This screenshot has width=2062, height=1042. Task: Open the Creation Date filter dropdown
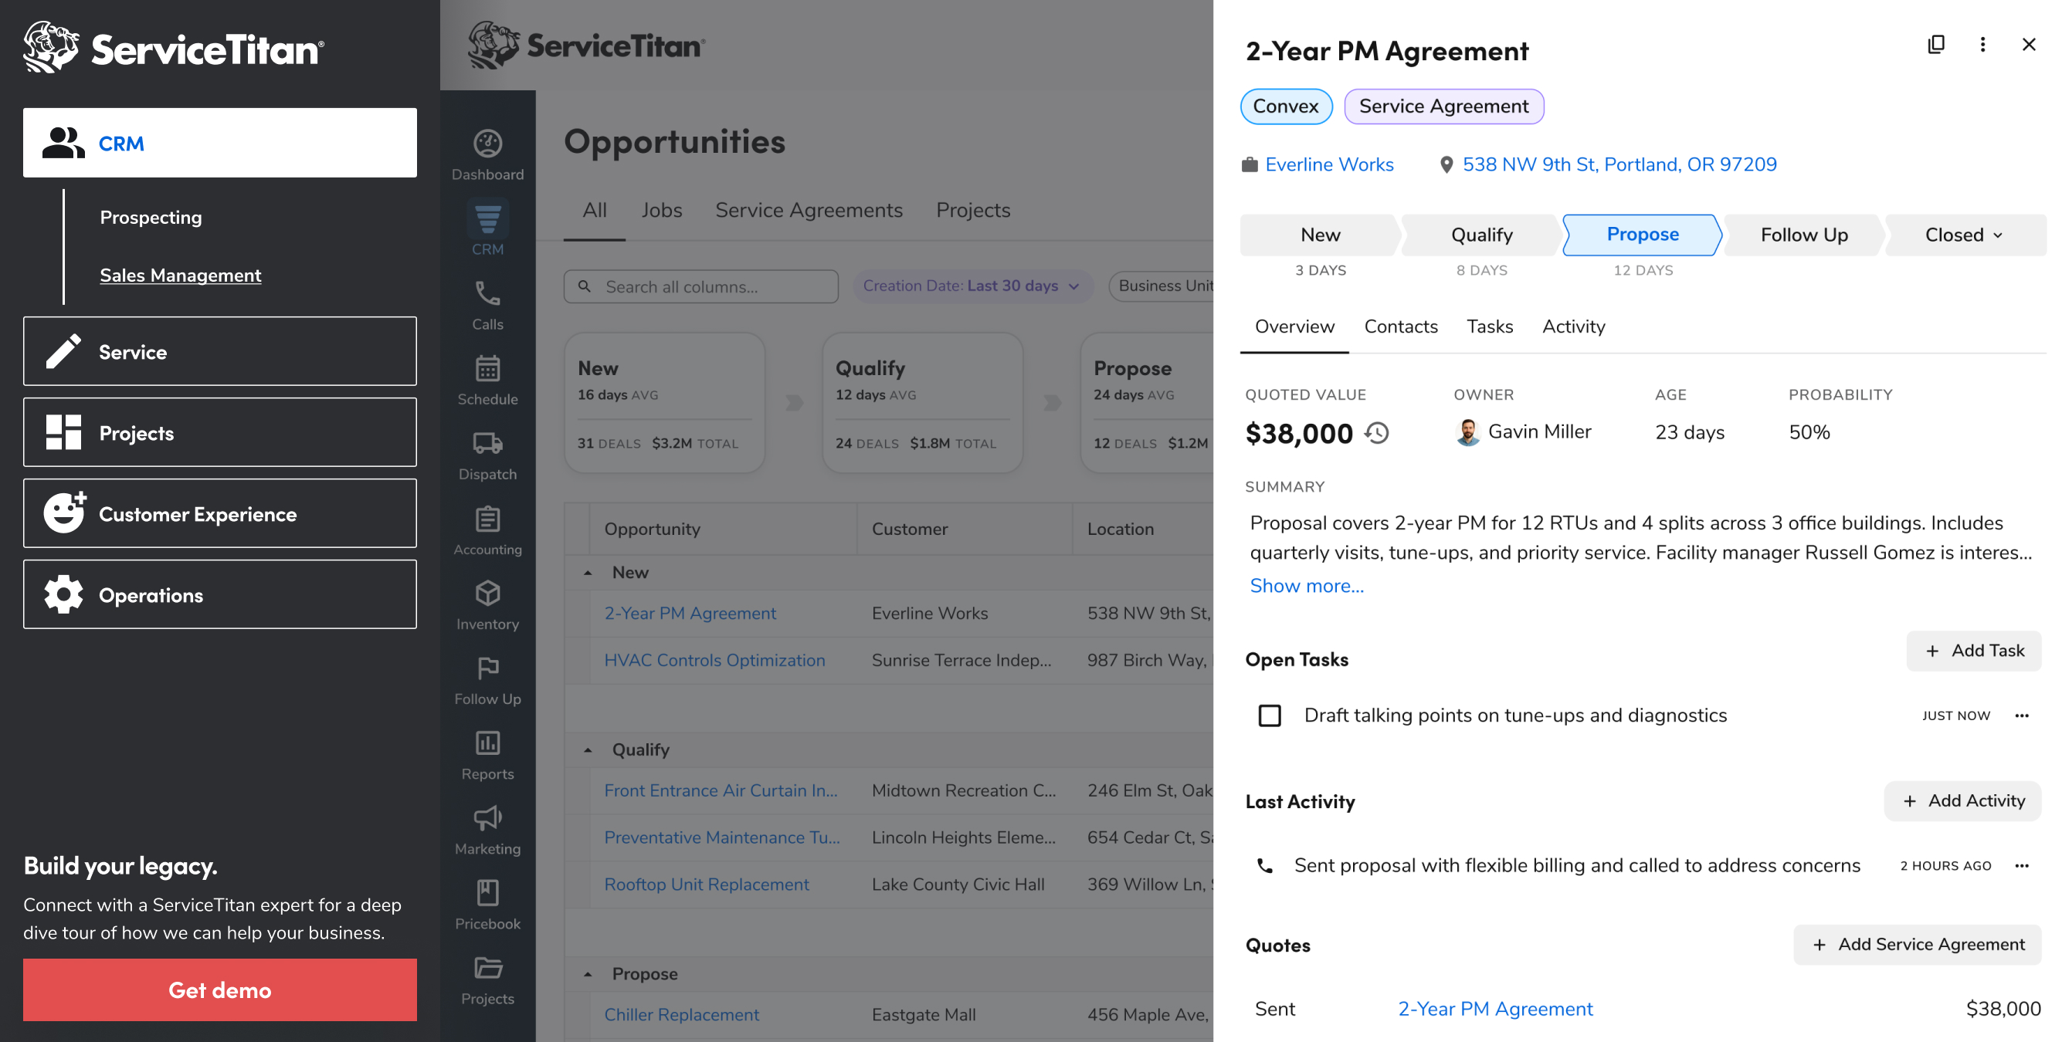971,286
